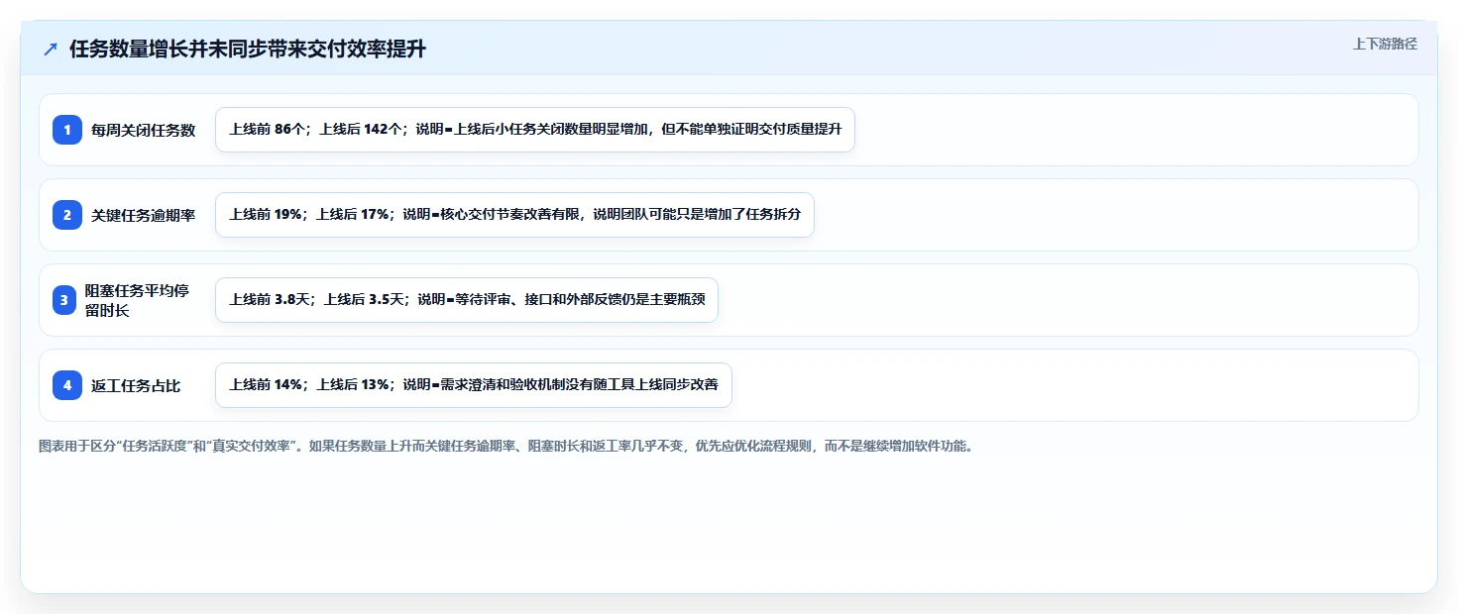Click the number 4 badge
Viewport: 1458px width, 614px height.
point(67,385)
